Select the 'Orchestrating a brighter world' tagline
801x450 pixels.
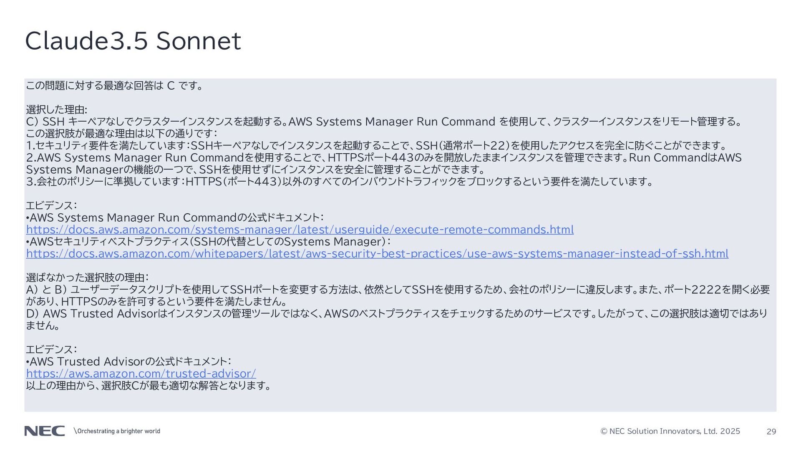tap(117, 431)
